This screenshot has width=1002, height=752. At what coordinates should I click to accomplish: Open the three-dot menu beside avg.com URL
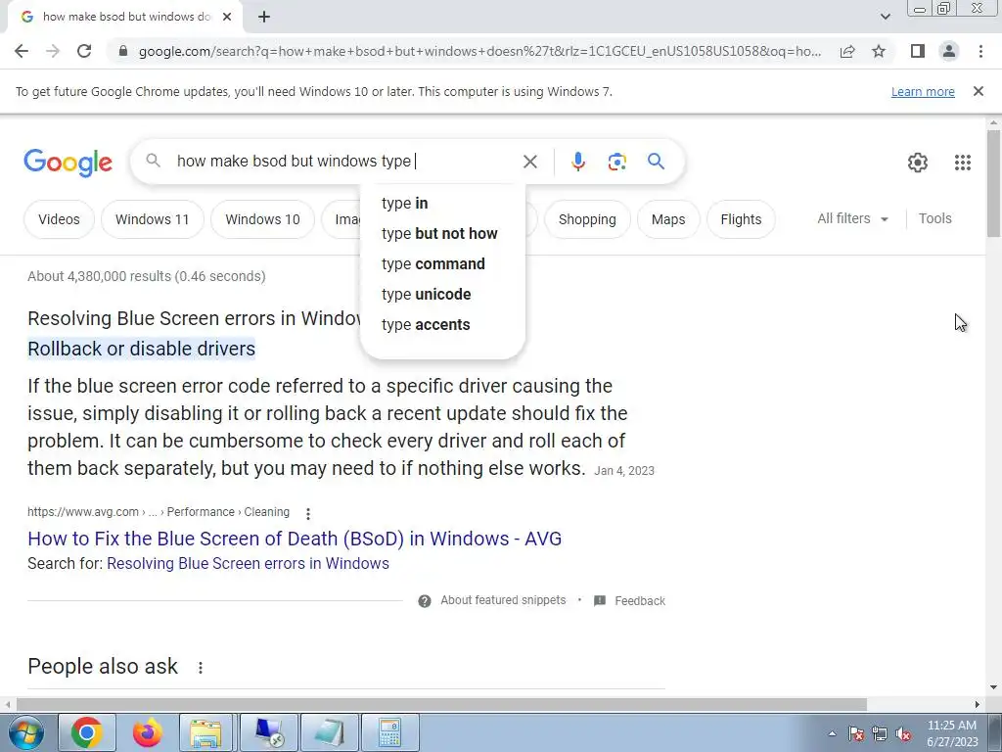coord(308,513)
